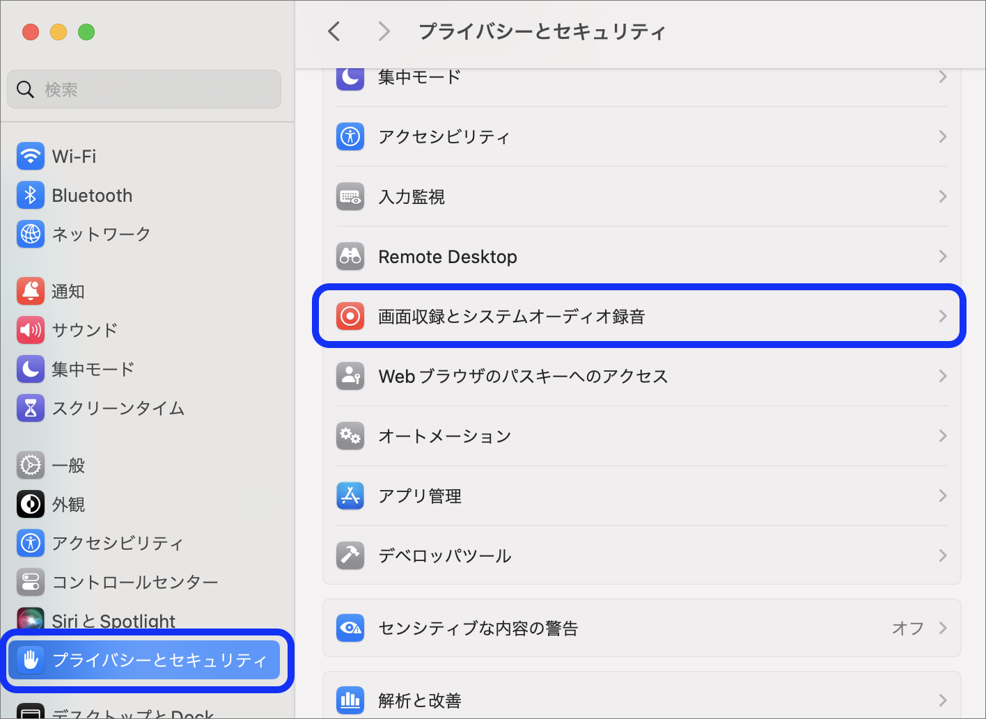The width and height of the screenshot is (986, 719).
Task: Click the sidebar アクセシビリティ icon
Action: [x=31, y=543]
